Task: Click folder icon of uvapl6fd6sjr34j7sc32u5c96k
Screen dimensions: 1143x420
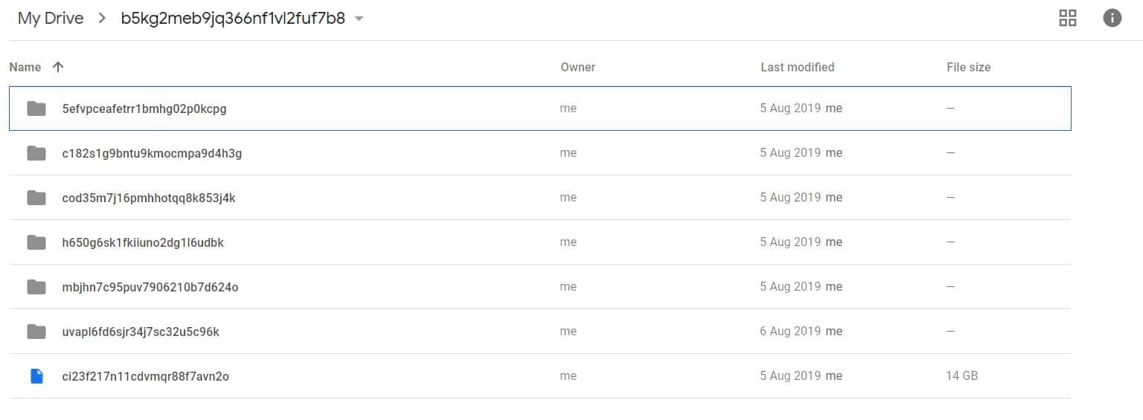Action: pos(36,332)
